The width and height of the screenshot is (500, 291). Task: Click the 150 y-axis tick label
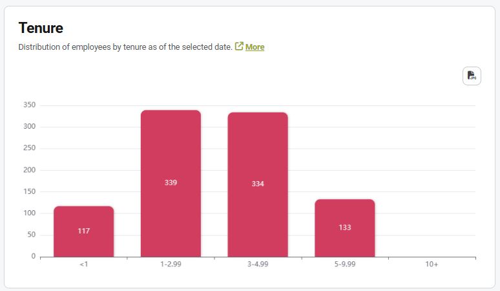click(28, 191)
